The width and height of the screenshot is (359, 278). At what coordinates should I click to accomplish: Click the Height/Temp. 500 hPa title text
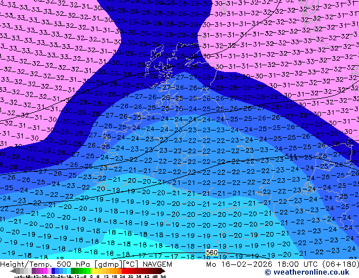46,264
